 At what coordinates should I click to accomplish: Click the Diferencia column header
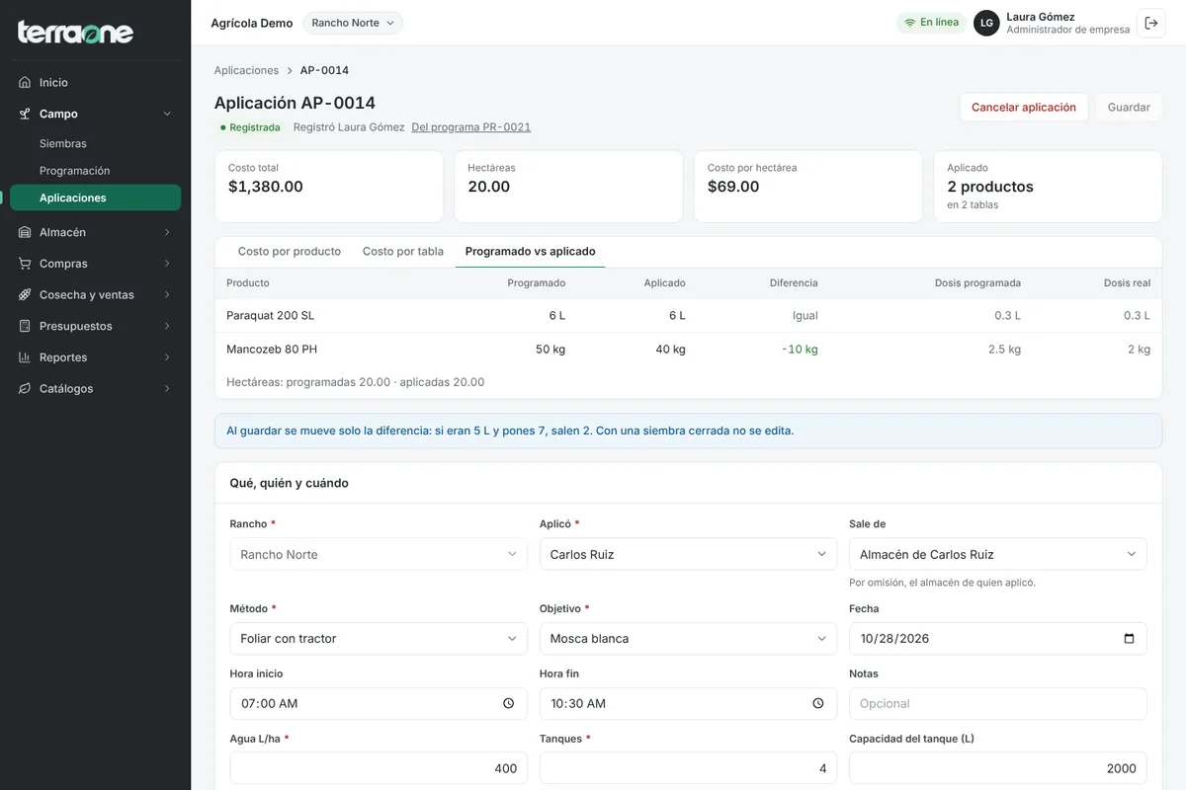(x=794, y=283)
